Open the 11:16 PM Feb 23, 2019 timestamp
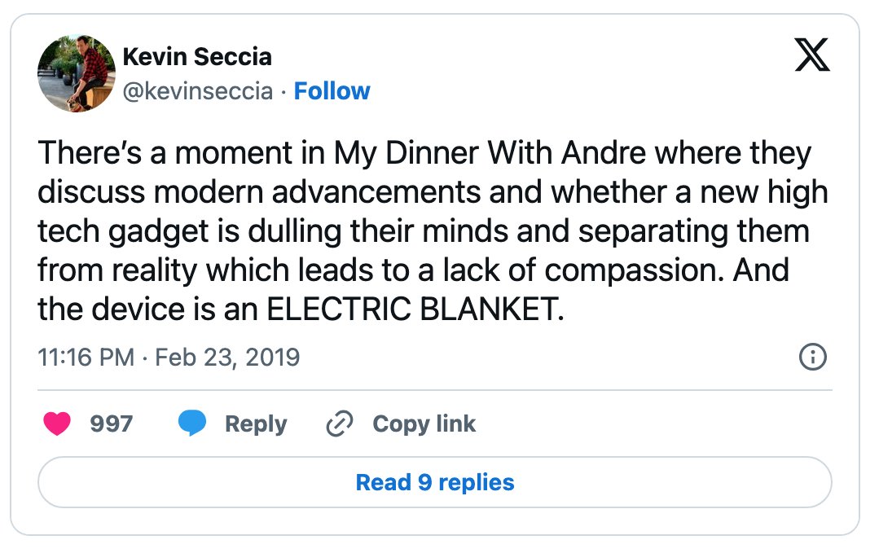 tap(169, 357)
